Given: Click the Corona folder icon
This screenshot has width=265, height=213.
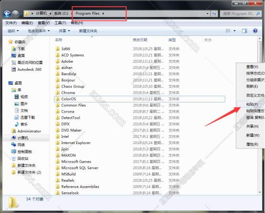Looking at the screenshot, I should tap(57, 112).
